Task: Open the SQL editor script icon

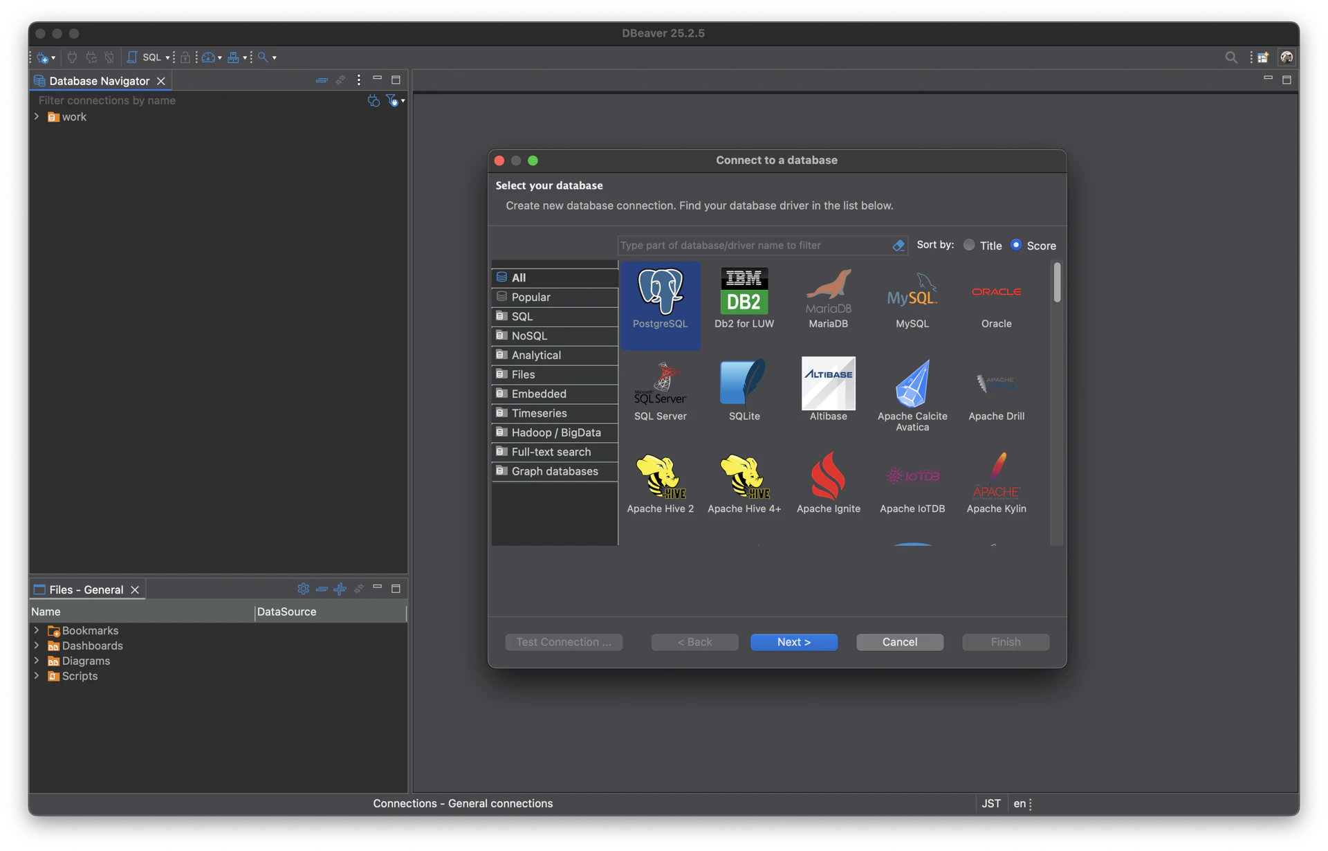Action: [132, 57]
